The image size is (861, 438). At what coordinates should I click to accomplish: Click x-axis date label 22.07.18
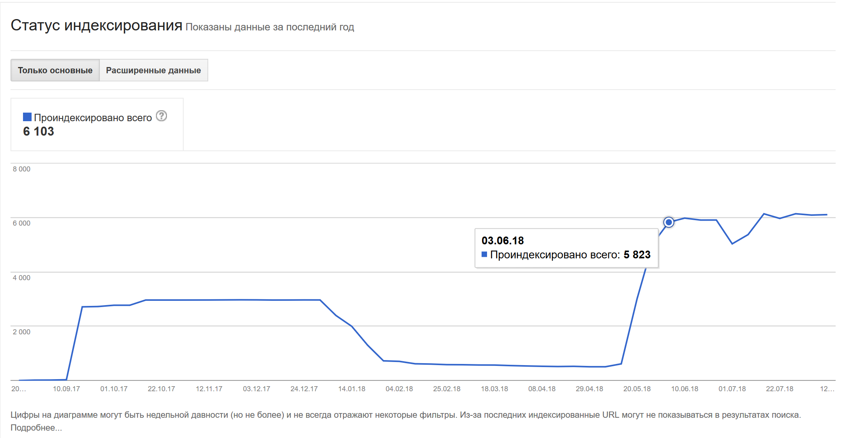point(780,389)
